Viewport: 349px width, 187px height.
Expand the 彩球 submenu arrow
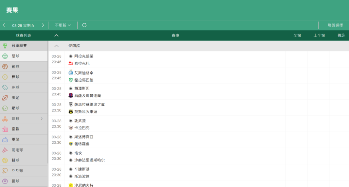[42, 119]
